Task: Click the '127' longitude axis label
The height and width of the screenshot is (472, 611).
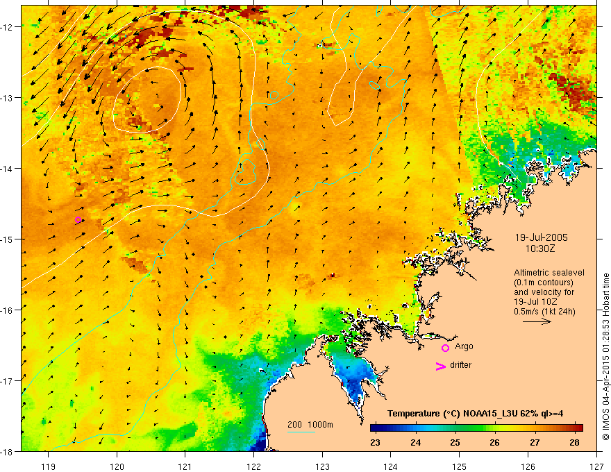Action: click(596, 467)
